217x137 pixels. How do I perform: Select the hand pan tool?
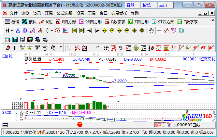coord(151,31)
